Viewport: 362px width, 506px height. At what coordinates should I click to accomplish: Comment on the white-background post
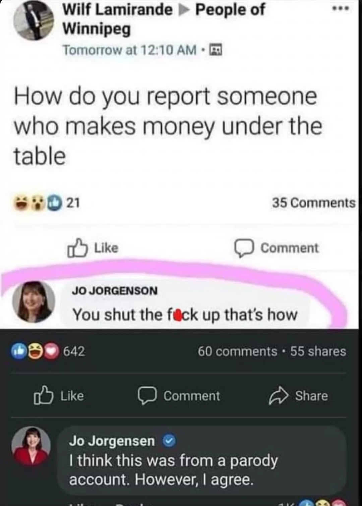276,248
